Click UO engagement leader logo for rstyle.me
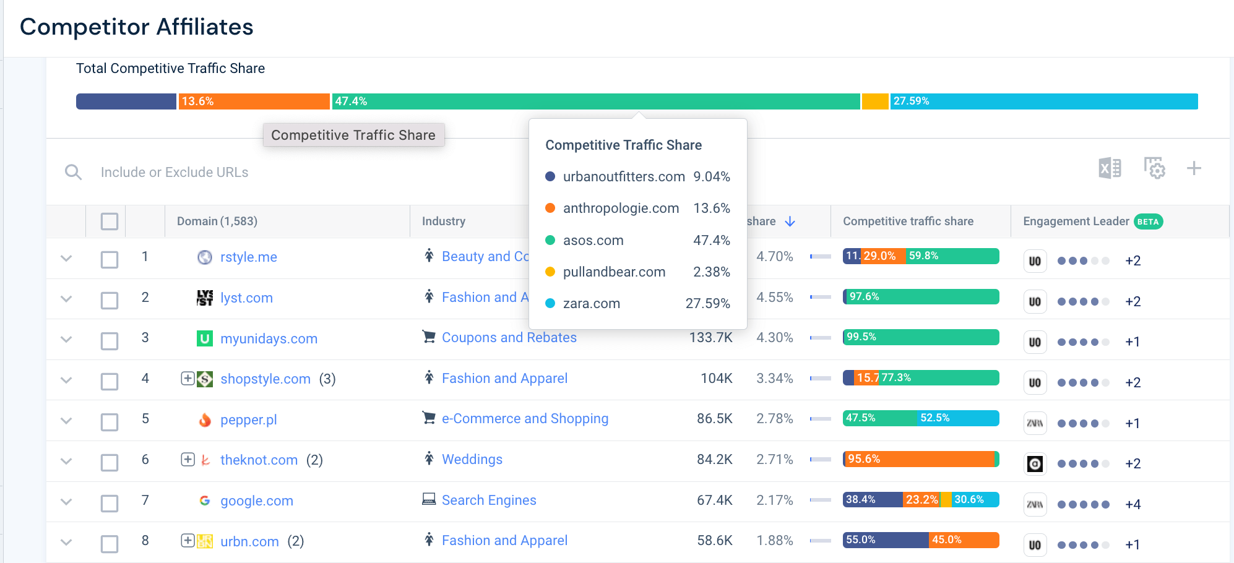This screenshot has height=563, width=1234. click(x=1035, y=261)
